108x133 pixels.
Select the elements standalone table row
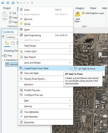(12, 64)
